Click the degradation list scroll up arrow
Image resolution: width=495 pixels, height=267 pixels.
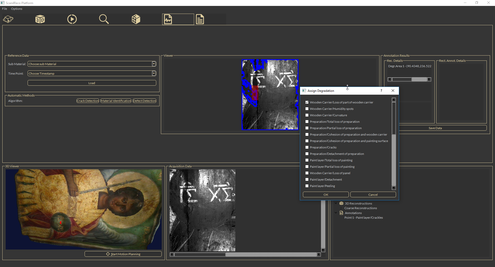(x=394, y=100)
